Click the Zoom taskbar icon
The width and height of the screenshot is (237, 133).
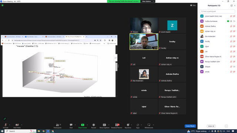48,131
